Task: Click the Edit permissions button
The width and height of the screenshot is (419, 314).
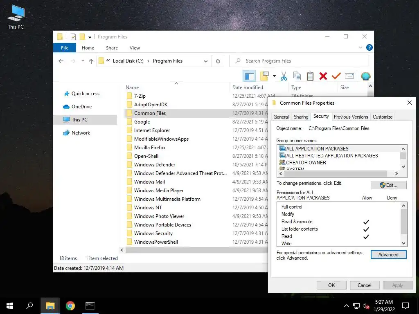Action: point(389,185)
